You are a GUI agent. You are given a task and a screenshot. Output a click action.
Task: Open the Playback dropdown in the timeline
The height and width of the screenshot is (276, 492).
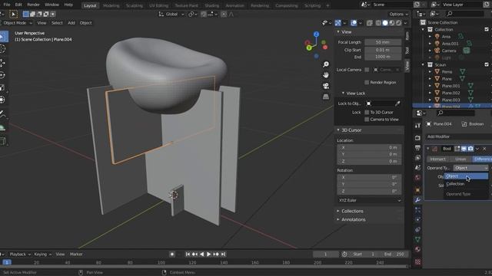click(19, 254)
